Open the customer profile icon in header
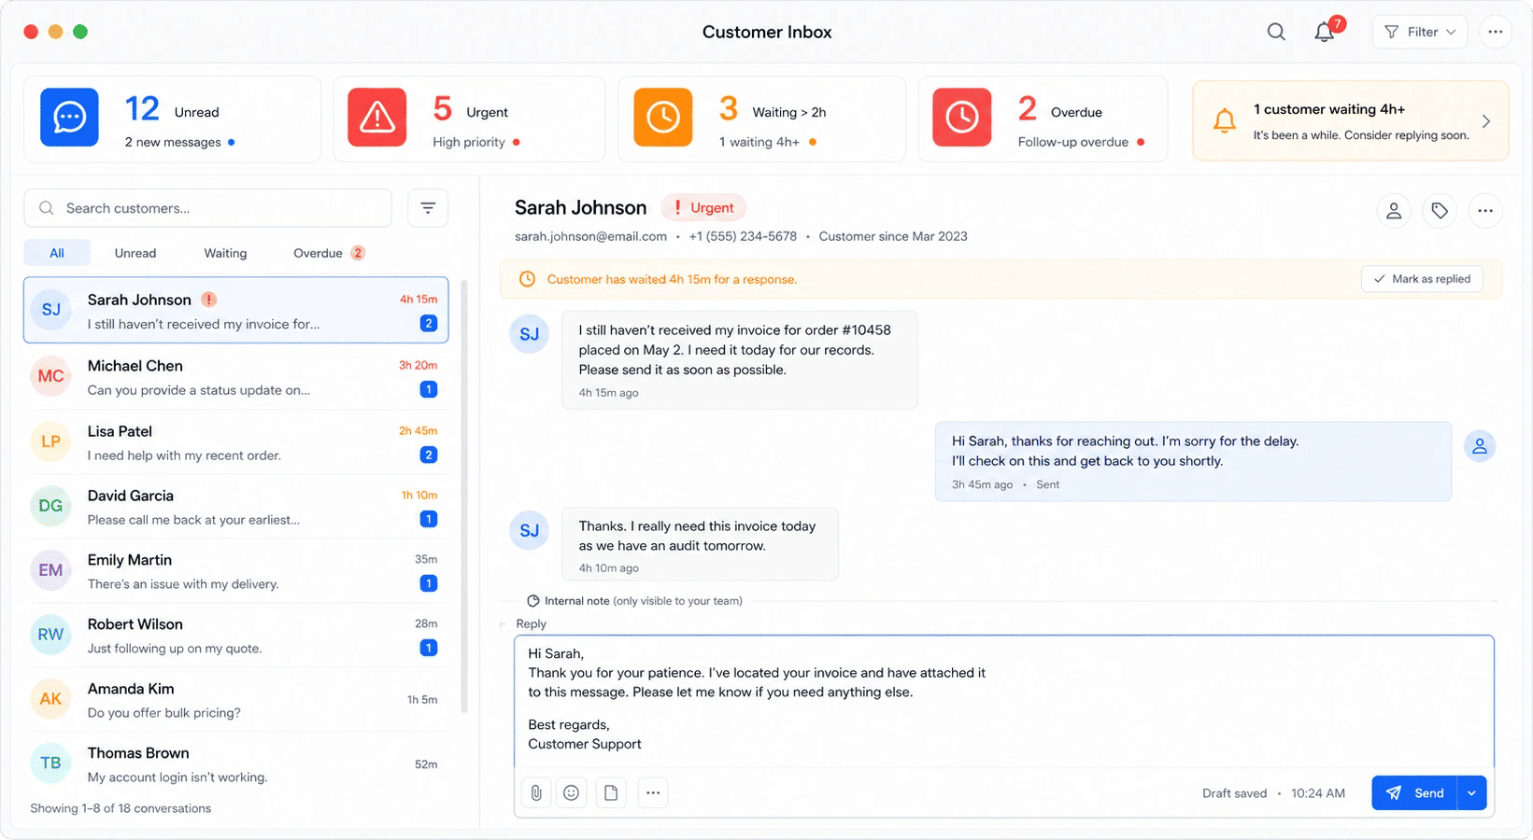1533x840 pixels. point(1394,211)
